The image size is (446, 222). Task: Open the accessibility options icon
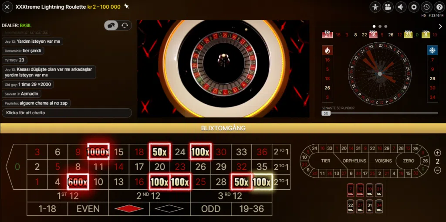[375, 7]
